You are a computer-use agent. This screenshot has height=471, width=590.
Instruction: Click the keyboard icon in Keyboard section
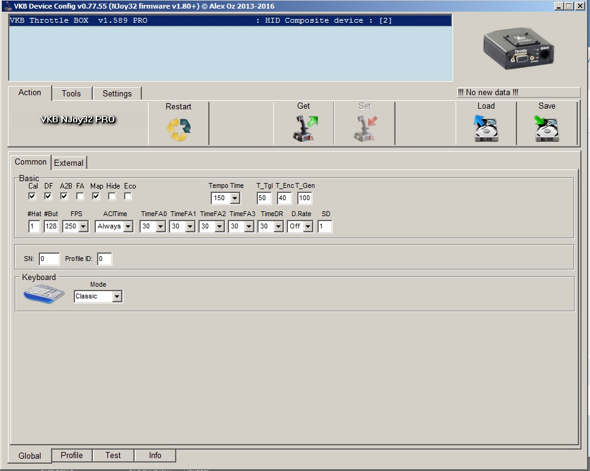click(x=44, y=294)
